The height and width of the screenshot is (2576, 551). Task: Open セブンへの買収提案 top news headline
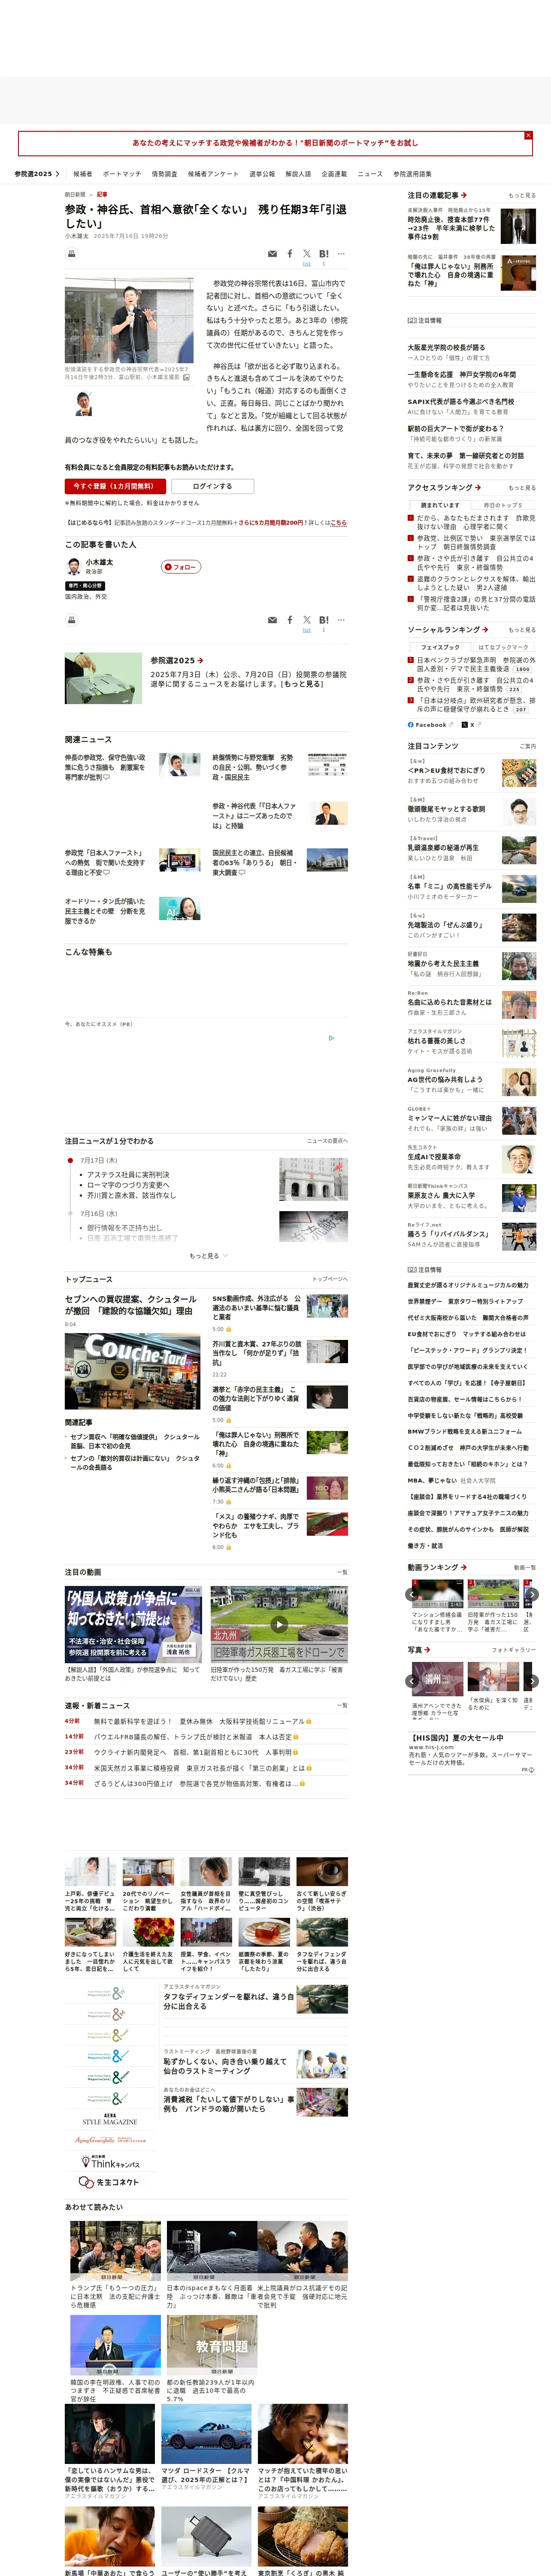(131, 1305)
